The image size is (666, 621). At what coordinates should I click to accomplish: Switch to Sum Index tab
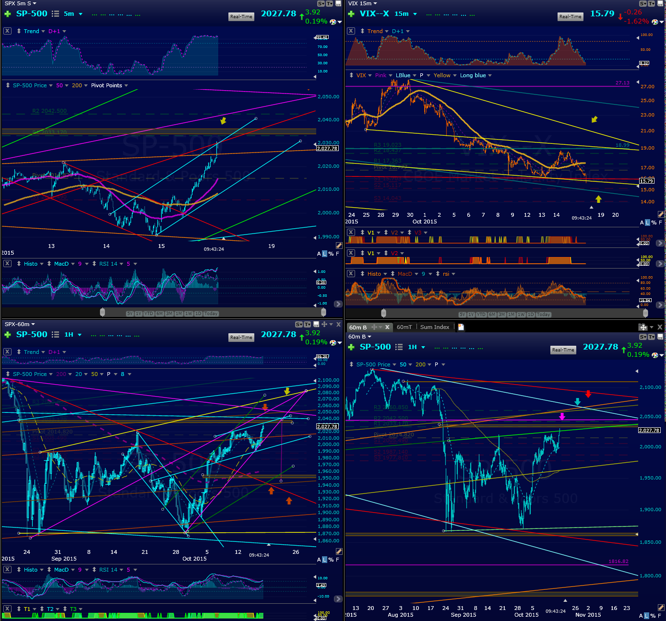click(x=435, y=327)
